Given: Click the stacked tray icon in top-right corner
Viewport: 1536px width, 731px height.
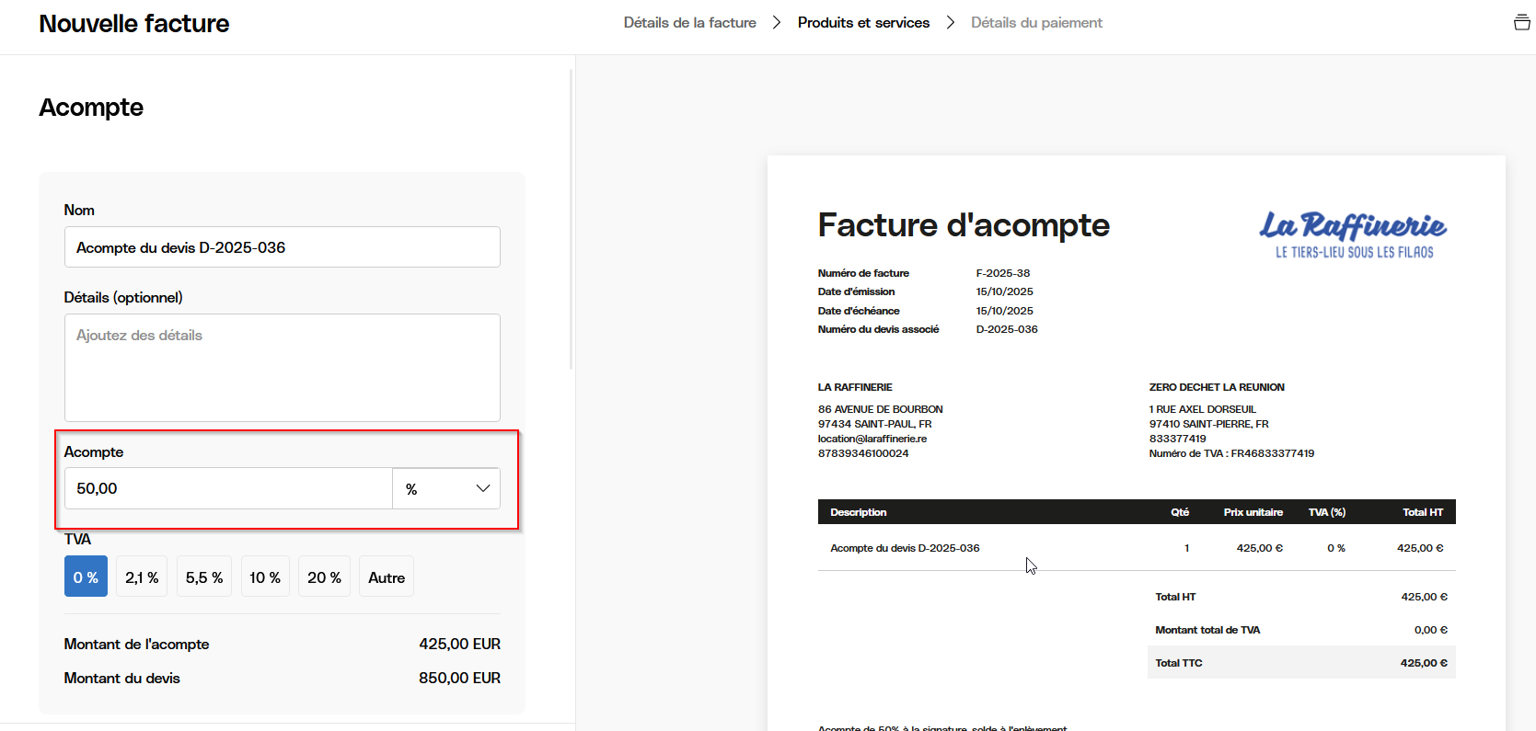Looking at the screenshot, I should coord(1521,22).
